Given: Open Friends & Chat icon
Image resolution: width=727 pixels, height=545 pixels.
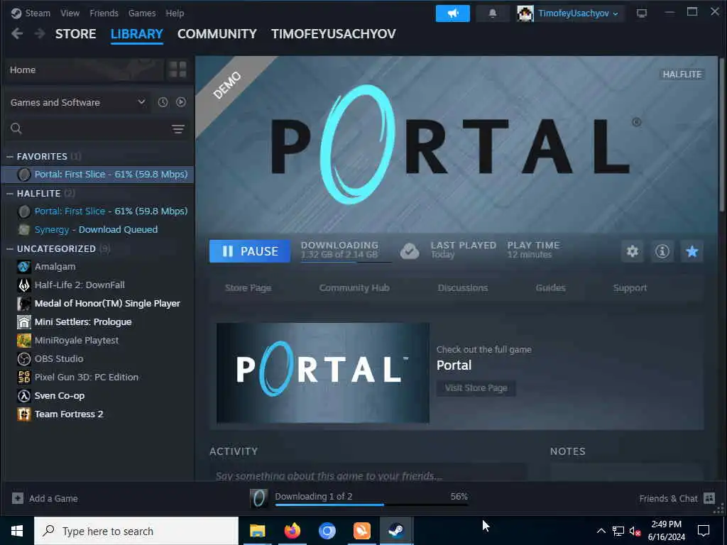Looking at the screenshot, I should click(x=709, y=498).
